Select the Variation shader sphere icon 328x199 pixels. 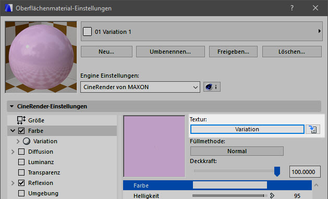[x=27, y=141]
